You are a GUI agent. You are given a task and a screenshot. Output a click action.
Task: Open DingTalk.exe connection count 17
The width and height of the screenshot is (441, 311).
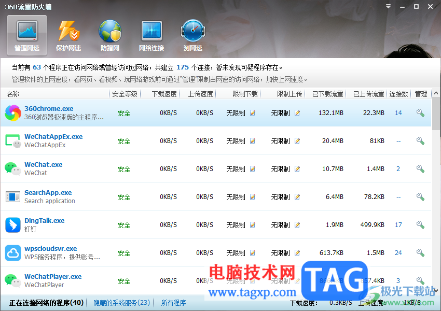(398, 225)
